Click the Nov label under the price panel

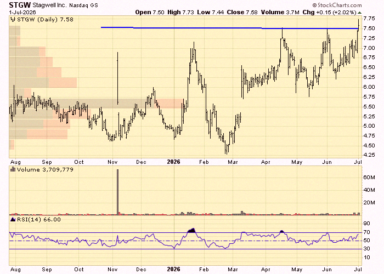pos(112,162)
